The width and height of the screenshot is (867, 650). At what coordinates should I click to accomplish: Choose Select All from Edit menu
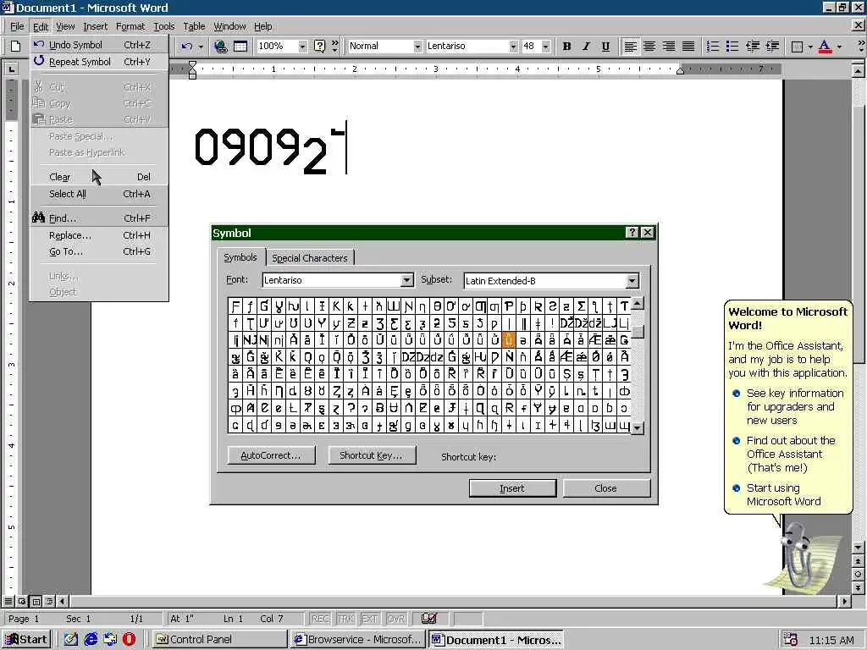[100, 194]
